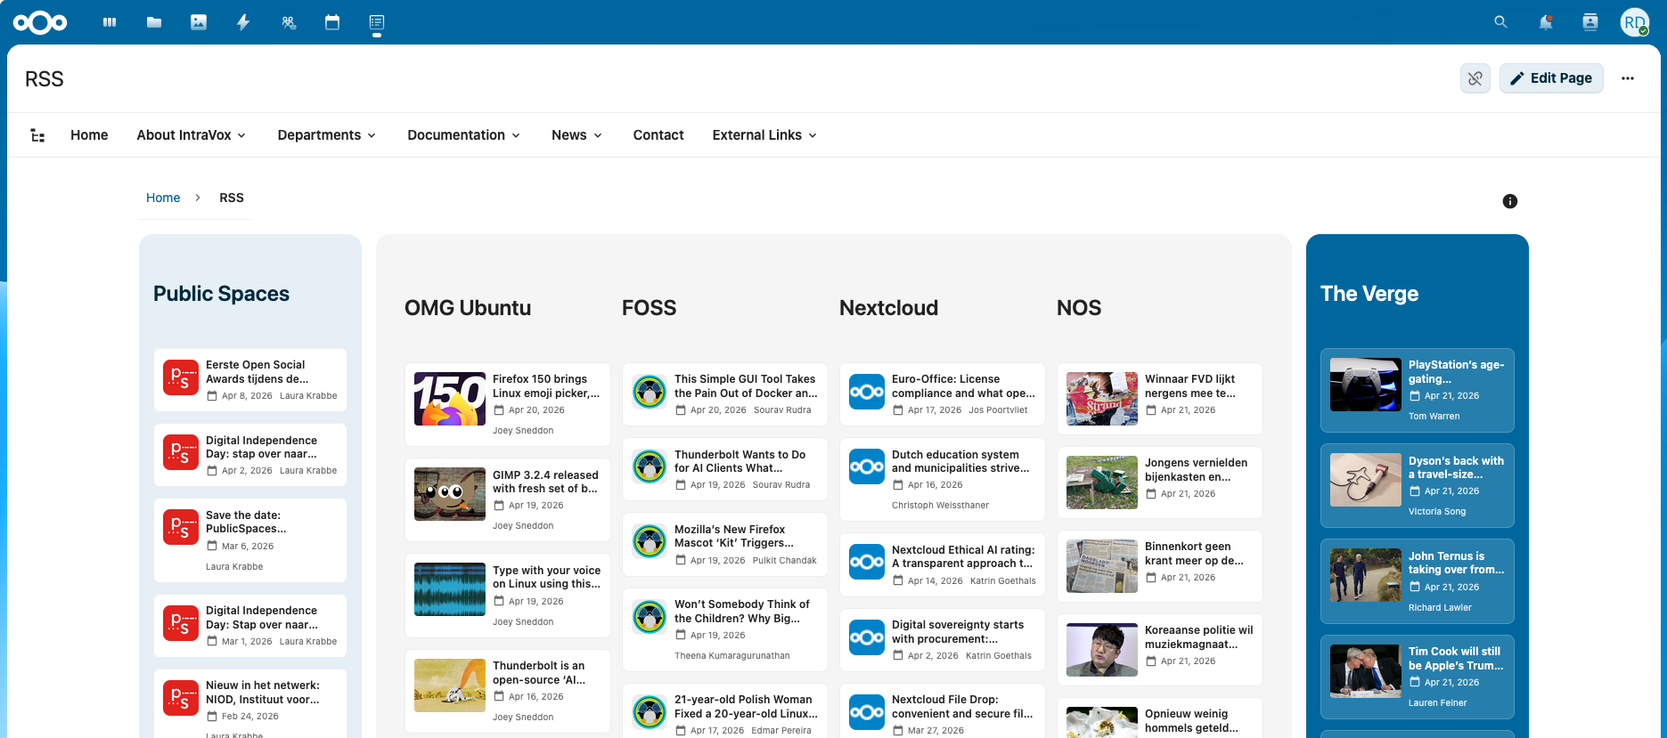Screen dimensions: 1667x738
Task: Open the notifications bell icon
Action: coord(1546,22)
